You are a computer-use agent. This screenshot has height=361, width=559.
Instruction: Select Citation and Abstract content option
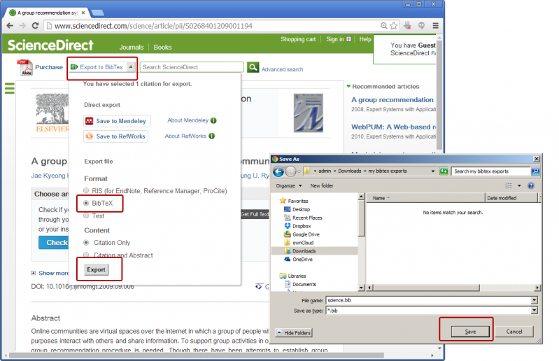(x=86, y=255)
